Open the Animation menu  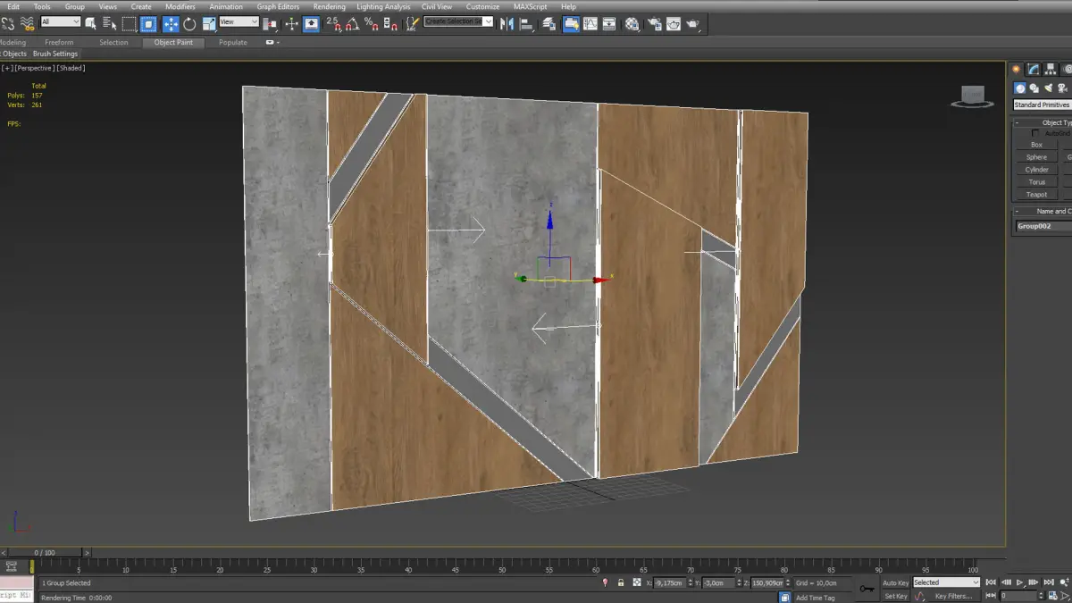click(x=226, y=6)
